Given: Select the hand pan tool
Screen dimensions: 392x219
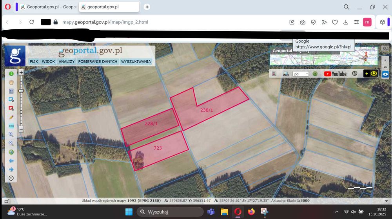Looking at the screenshot, I should 11,83.
